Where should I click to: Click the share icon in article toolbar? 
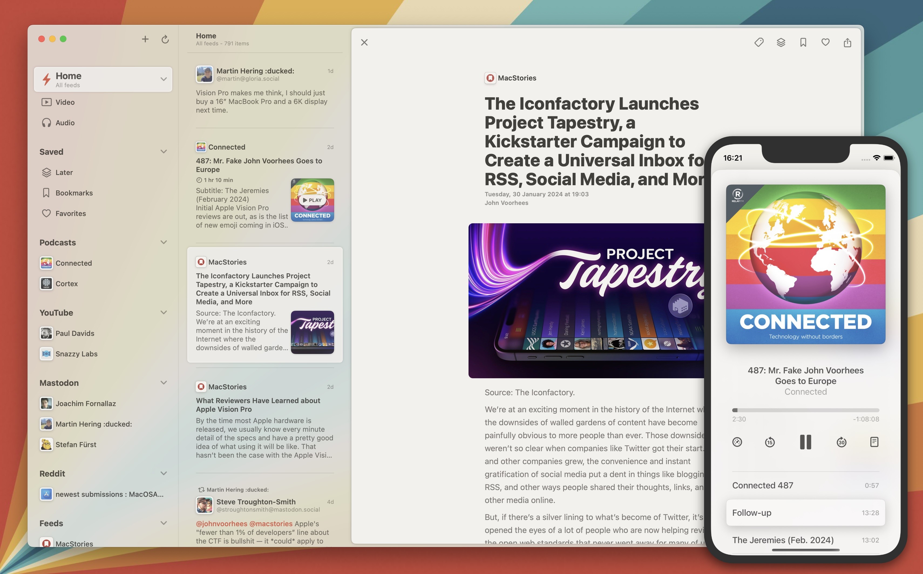847,42
